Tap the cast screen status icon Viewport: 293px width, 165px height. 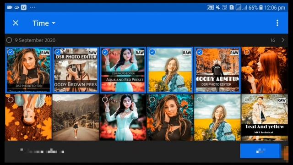211,7
